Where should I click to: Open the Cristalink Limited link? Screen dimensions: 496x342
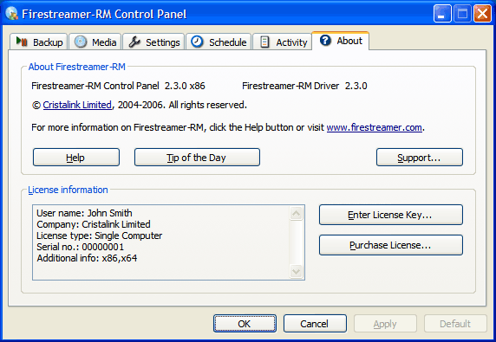pos(77,105)
